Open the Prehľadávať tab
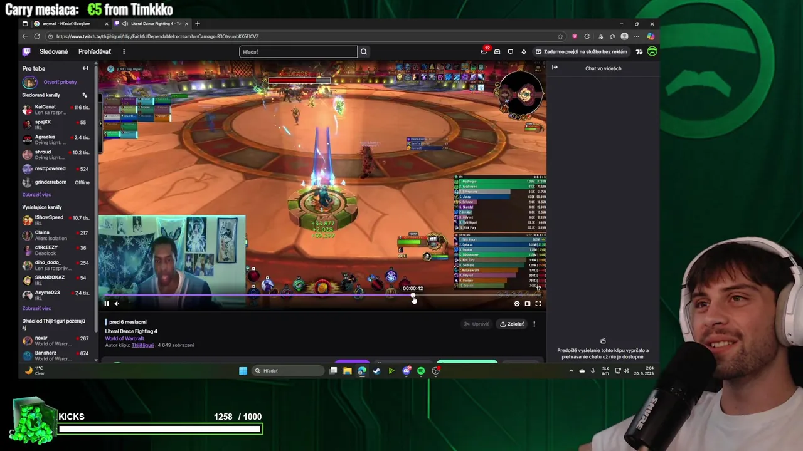Screen dimensions: 803x451 95,52
